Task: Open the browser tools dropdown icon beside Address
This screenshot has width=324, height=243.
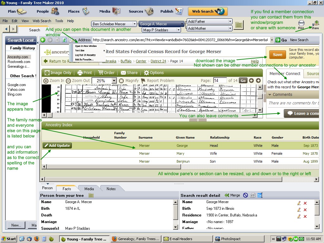Action: coord(72,40)
